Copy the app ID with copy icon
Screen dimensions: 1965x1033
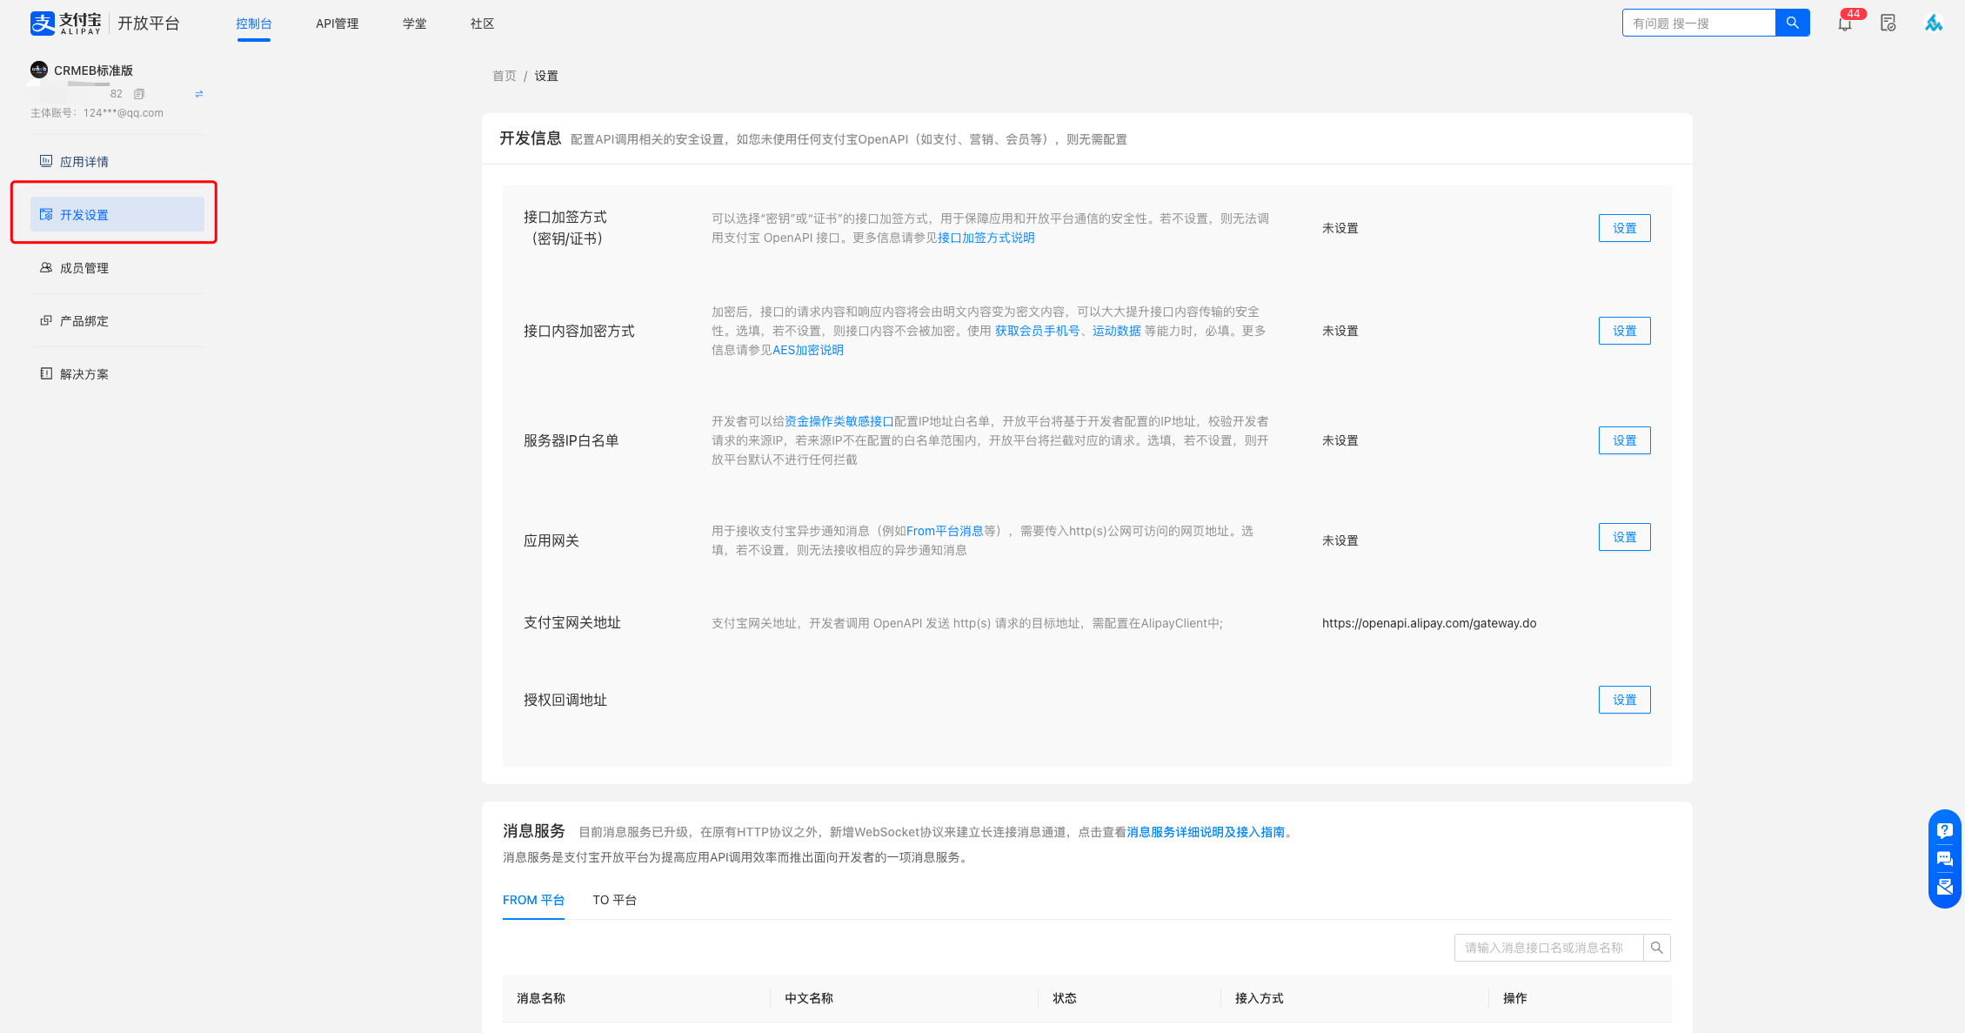click(x=139, y=94)
